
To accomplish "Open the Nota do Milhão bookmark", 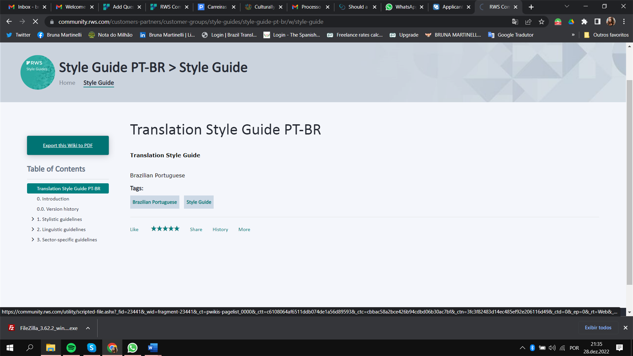I will [110, 35].
